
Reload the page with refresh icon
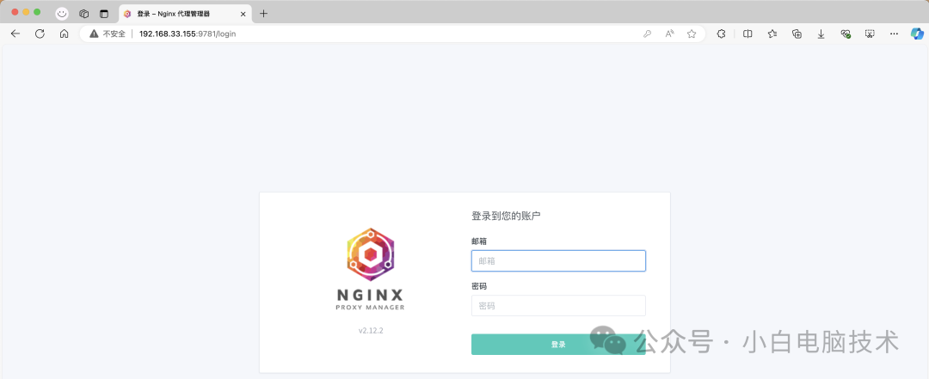pos(40,34)
